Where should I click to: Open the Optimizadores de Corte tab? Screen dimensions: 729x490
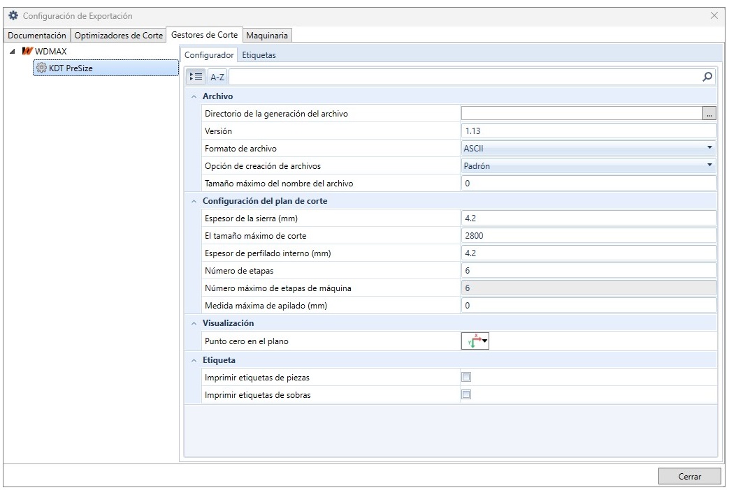coord(119,36)
